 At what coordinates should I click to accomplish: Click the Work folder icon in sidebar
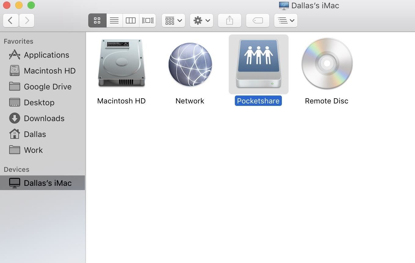[x=14, y=150]
